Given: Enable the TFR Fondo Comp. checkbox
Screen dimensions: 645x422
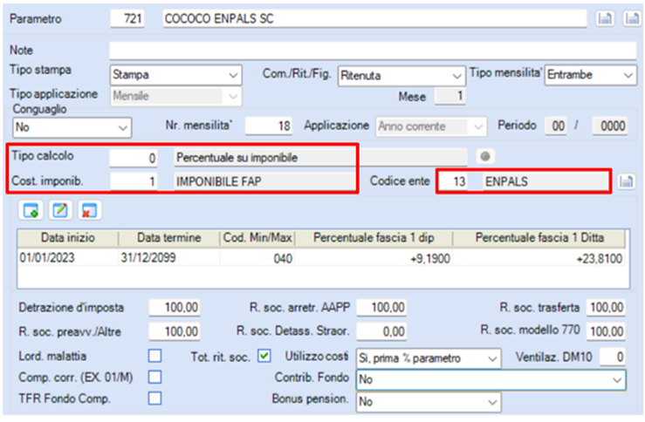Looking at the screenshot, I should [x=155, y=398].
